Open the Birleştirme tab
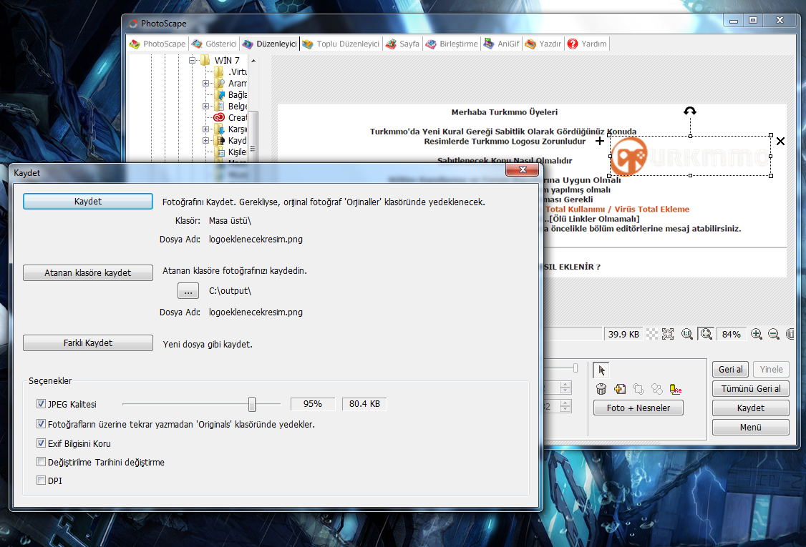 tap(452, 44)
